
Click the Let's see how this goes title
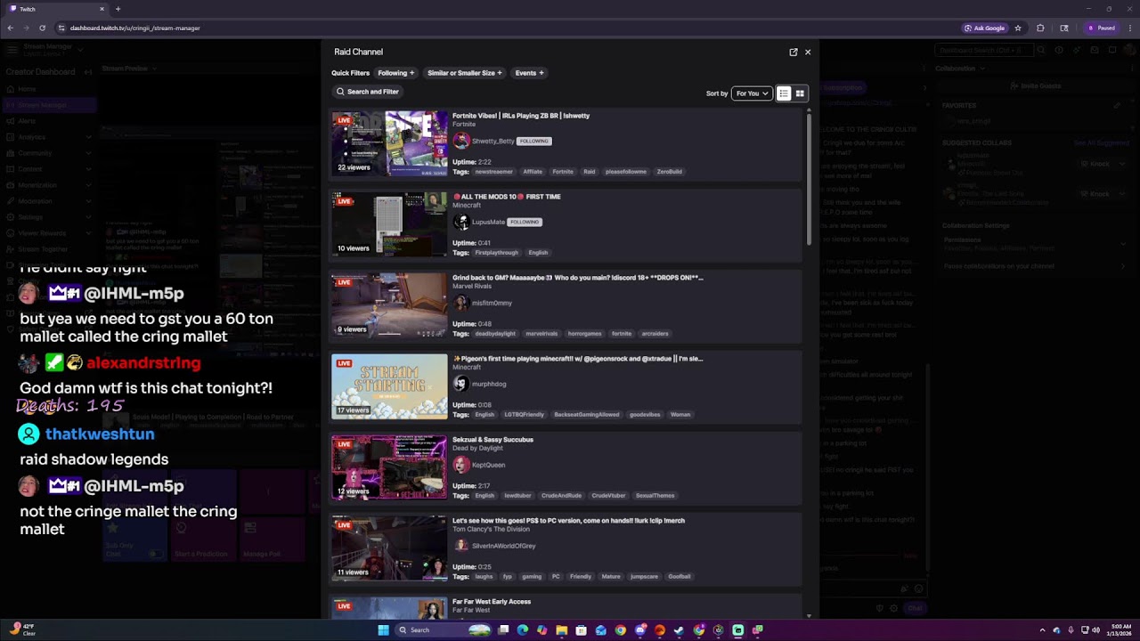pos(568,521)
